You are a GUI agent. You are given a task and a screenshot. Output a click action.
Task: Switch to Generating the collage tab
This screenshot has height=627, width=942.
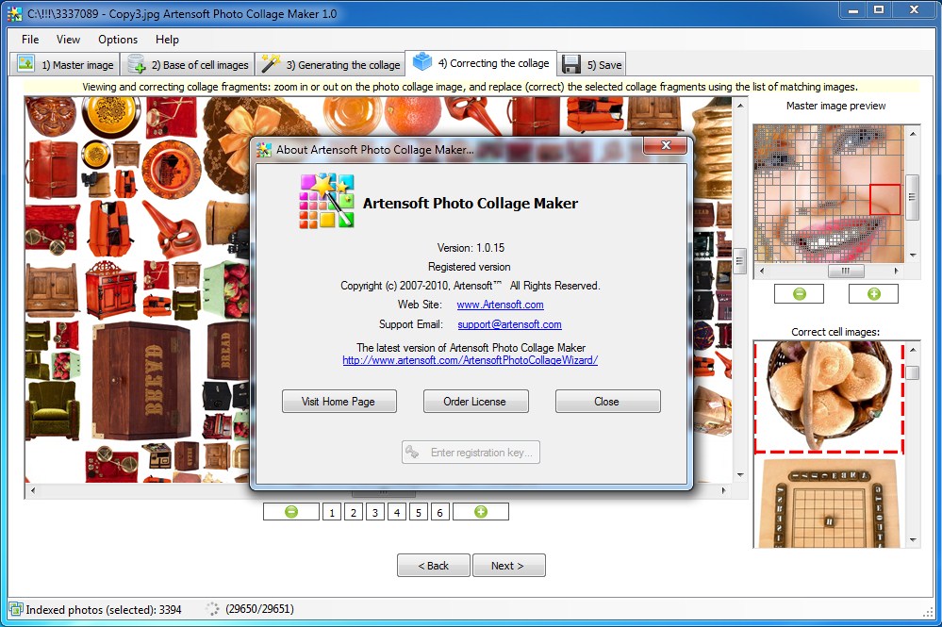[330, 64]
